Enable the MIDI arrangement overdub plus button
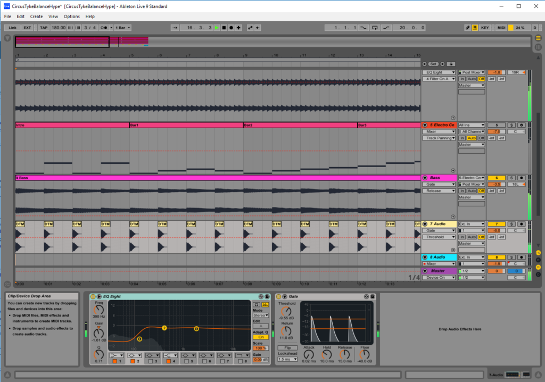Viewport: 545px width, 382px height. pyautogui.click(x=238, y=28)
